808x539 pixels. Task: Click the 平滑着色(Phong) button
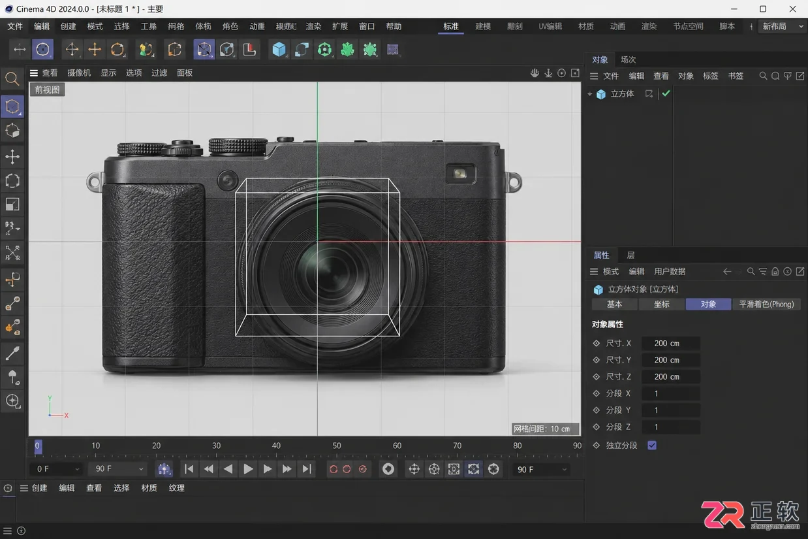pos(767,304)
